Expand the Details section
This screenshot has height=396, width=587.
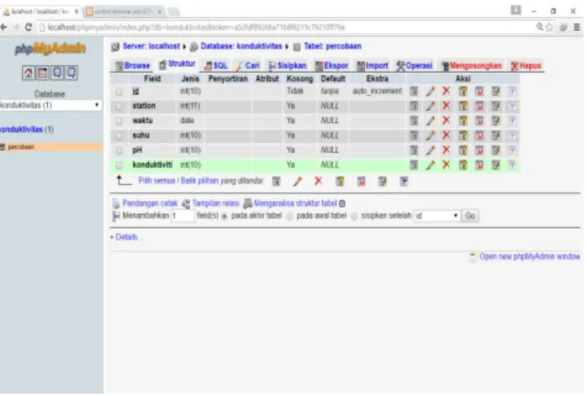(127, 237)
